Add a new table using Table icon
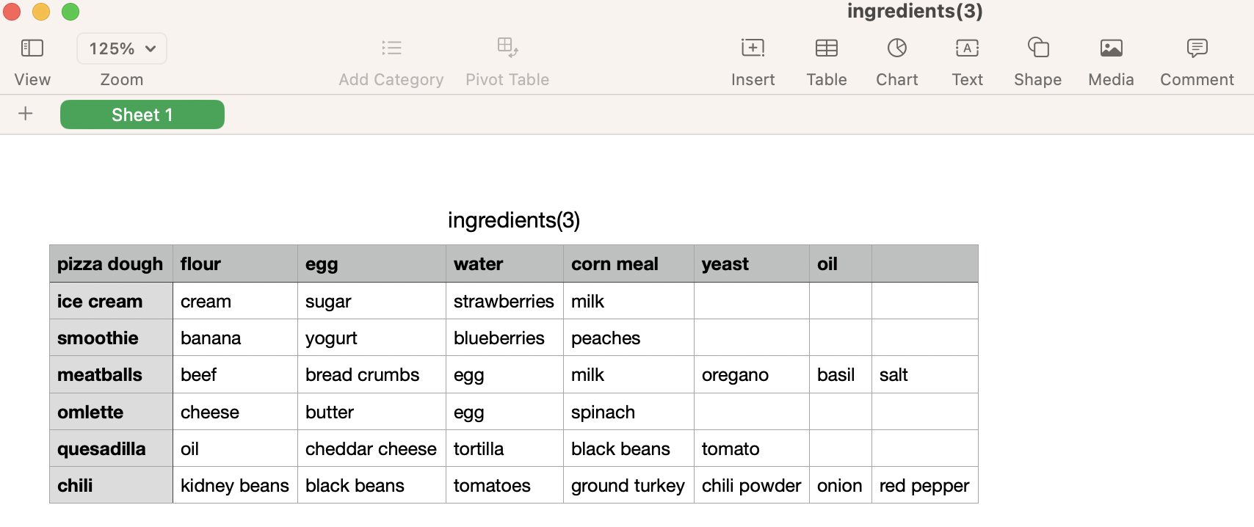This screenshot has height=527, width=1254. click(826, 48)
